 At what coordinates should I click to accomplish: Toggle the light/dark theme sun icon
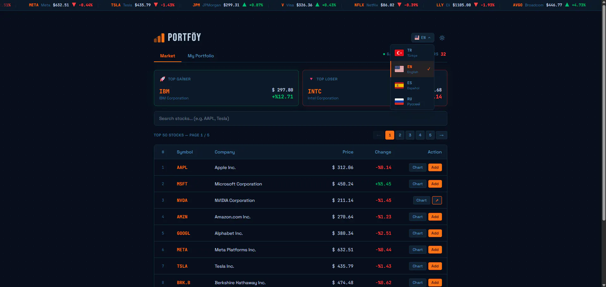[442, 38]
